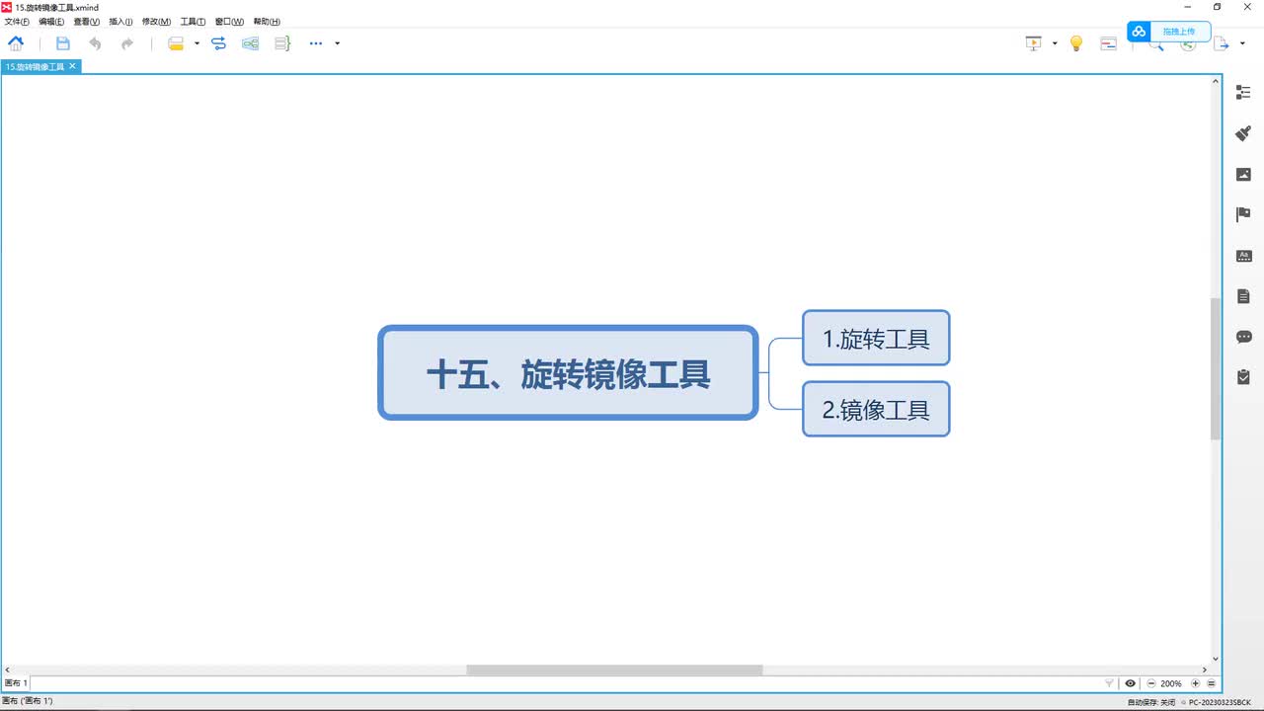Toggle the eye visibility icon
This screenshot has height=711, width=1264.
point(1130,683)
